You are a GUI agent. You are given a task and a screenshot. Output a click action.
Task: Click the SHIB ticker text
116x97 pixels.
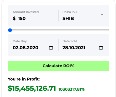68,18
